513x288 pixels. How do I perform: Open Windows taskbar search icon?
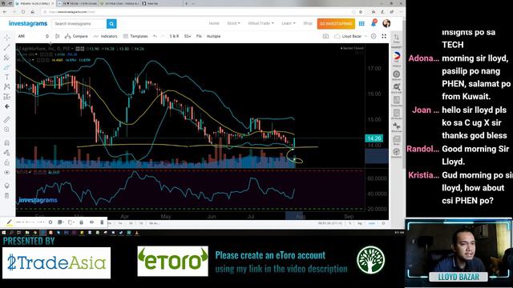[x=11, y=233]
